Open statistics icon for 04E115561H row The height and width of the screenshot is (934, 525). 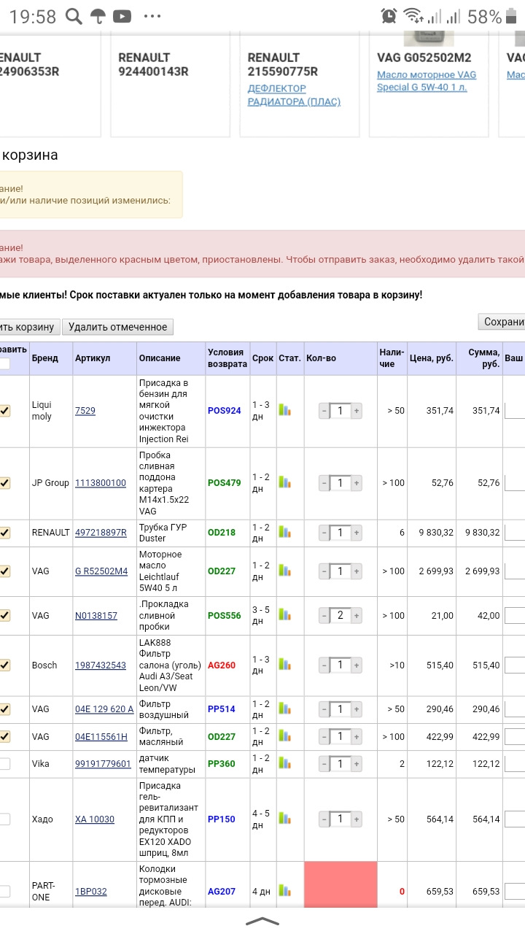[x=284, y=736]
